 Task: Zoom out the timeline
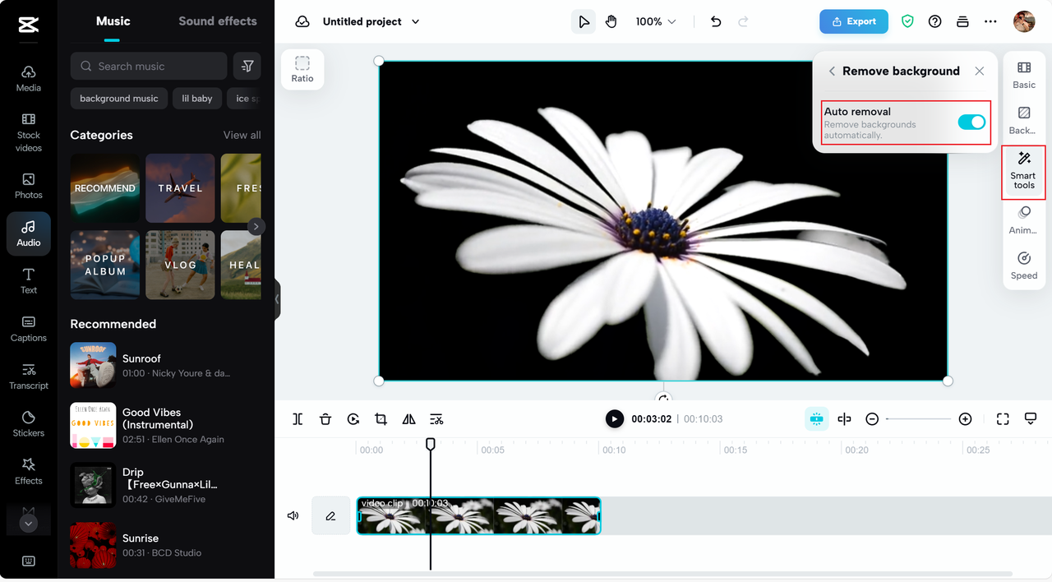tap(872, 419)
